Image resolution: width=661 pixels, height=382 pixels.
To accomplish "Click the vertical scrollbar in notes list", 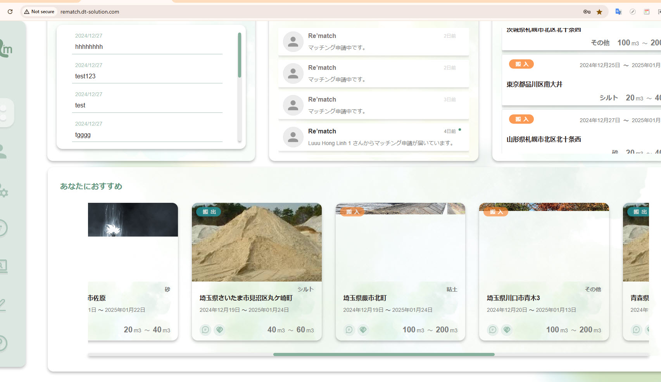I will coord(240,55).
